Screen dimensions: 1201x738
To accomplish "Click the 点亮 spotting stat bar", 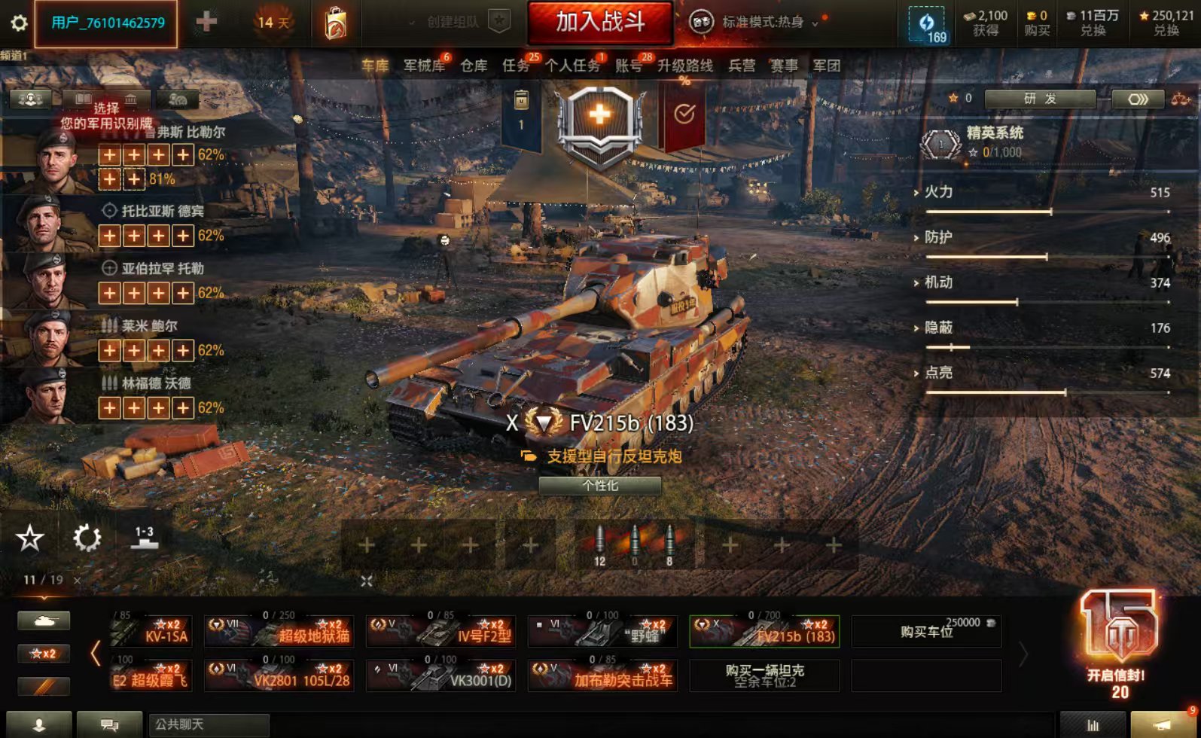I will pos(1047,392).
